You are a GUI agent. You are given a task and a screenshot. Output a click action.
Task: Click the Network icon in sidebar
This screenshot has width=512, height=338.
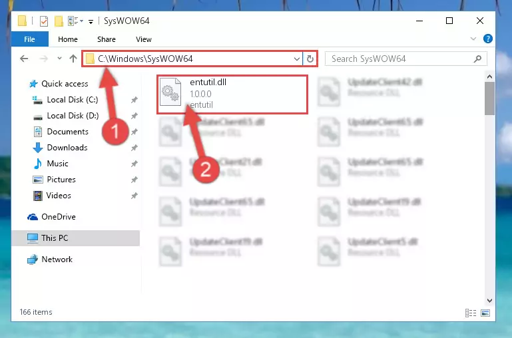click(x=33, y=259)
